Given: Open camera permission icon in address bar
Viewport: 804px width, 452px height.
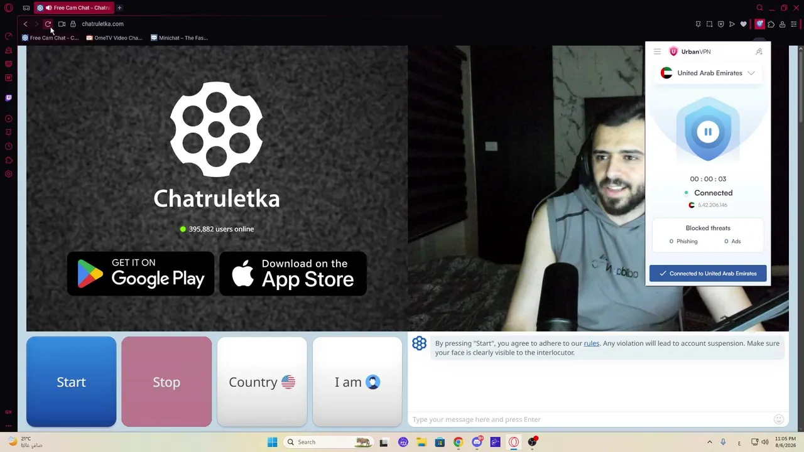Looking at the screenshot, I should coord(62,24).
